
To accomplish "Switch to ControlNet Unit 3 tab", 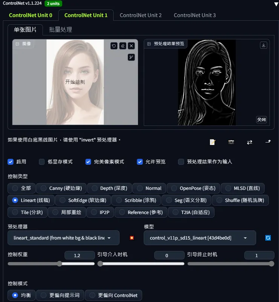I will click(195, 15).
